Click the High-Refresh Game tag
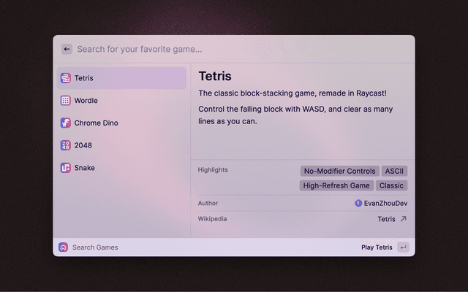 click(x=336, y=185)
